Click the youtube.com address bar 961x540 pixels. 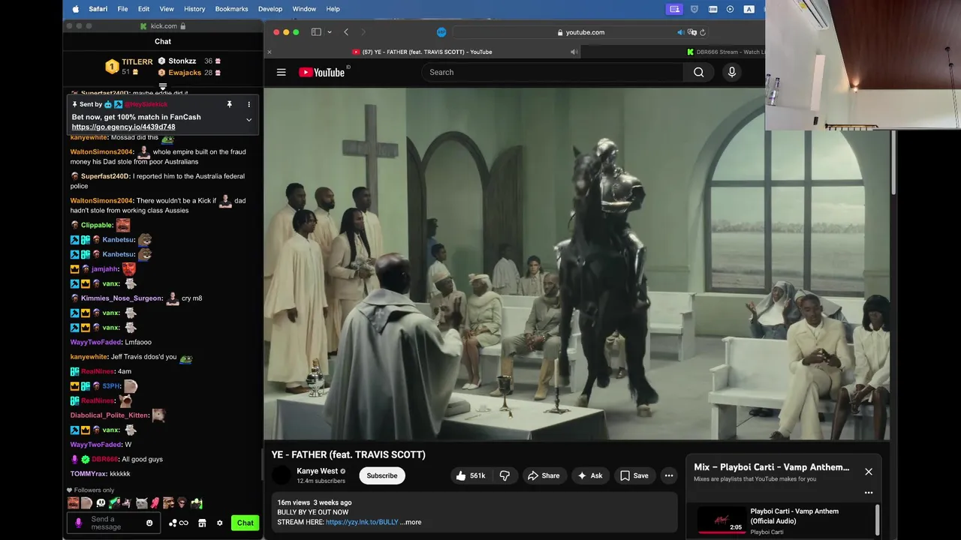coord(580,32)
